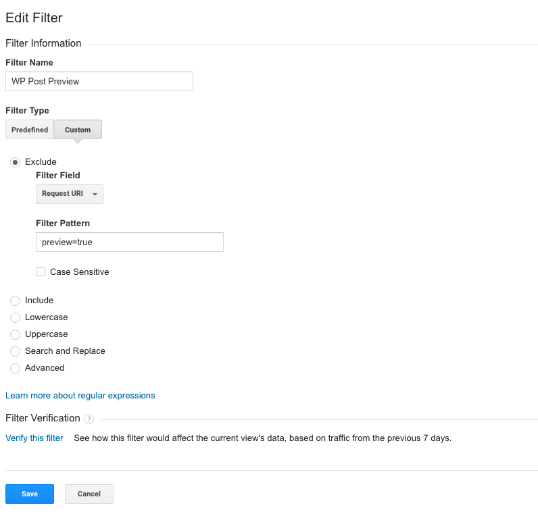Click the Filter Name text field

click(99, 82)
